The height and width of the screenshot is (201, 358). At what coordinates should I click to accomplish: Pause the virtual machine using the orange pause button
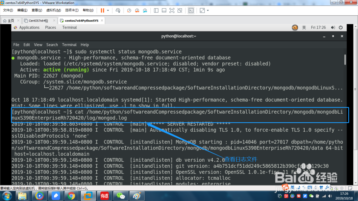pos(102,10)
